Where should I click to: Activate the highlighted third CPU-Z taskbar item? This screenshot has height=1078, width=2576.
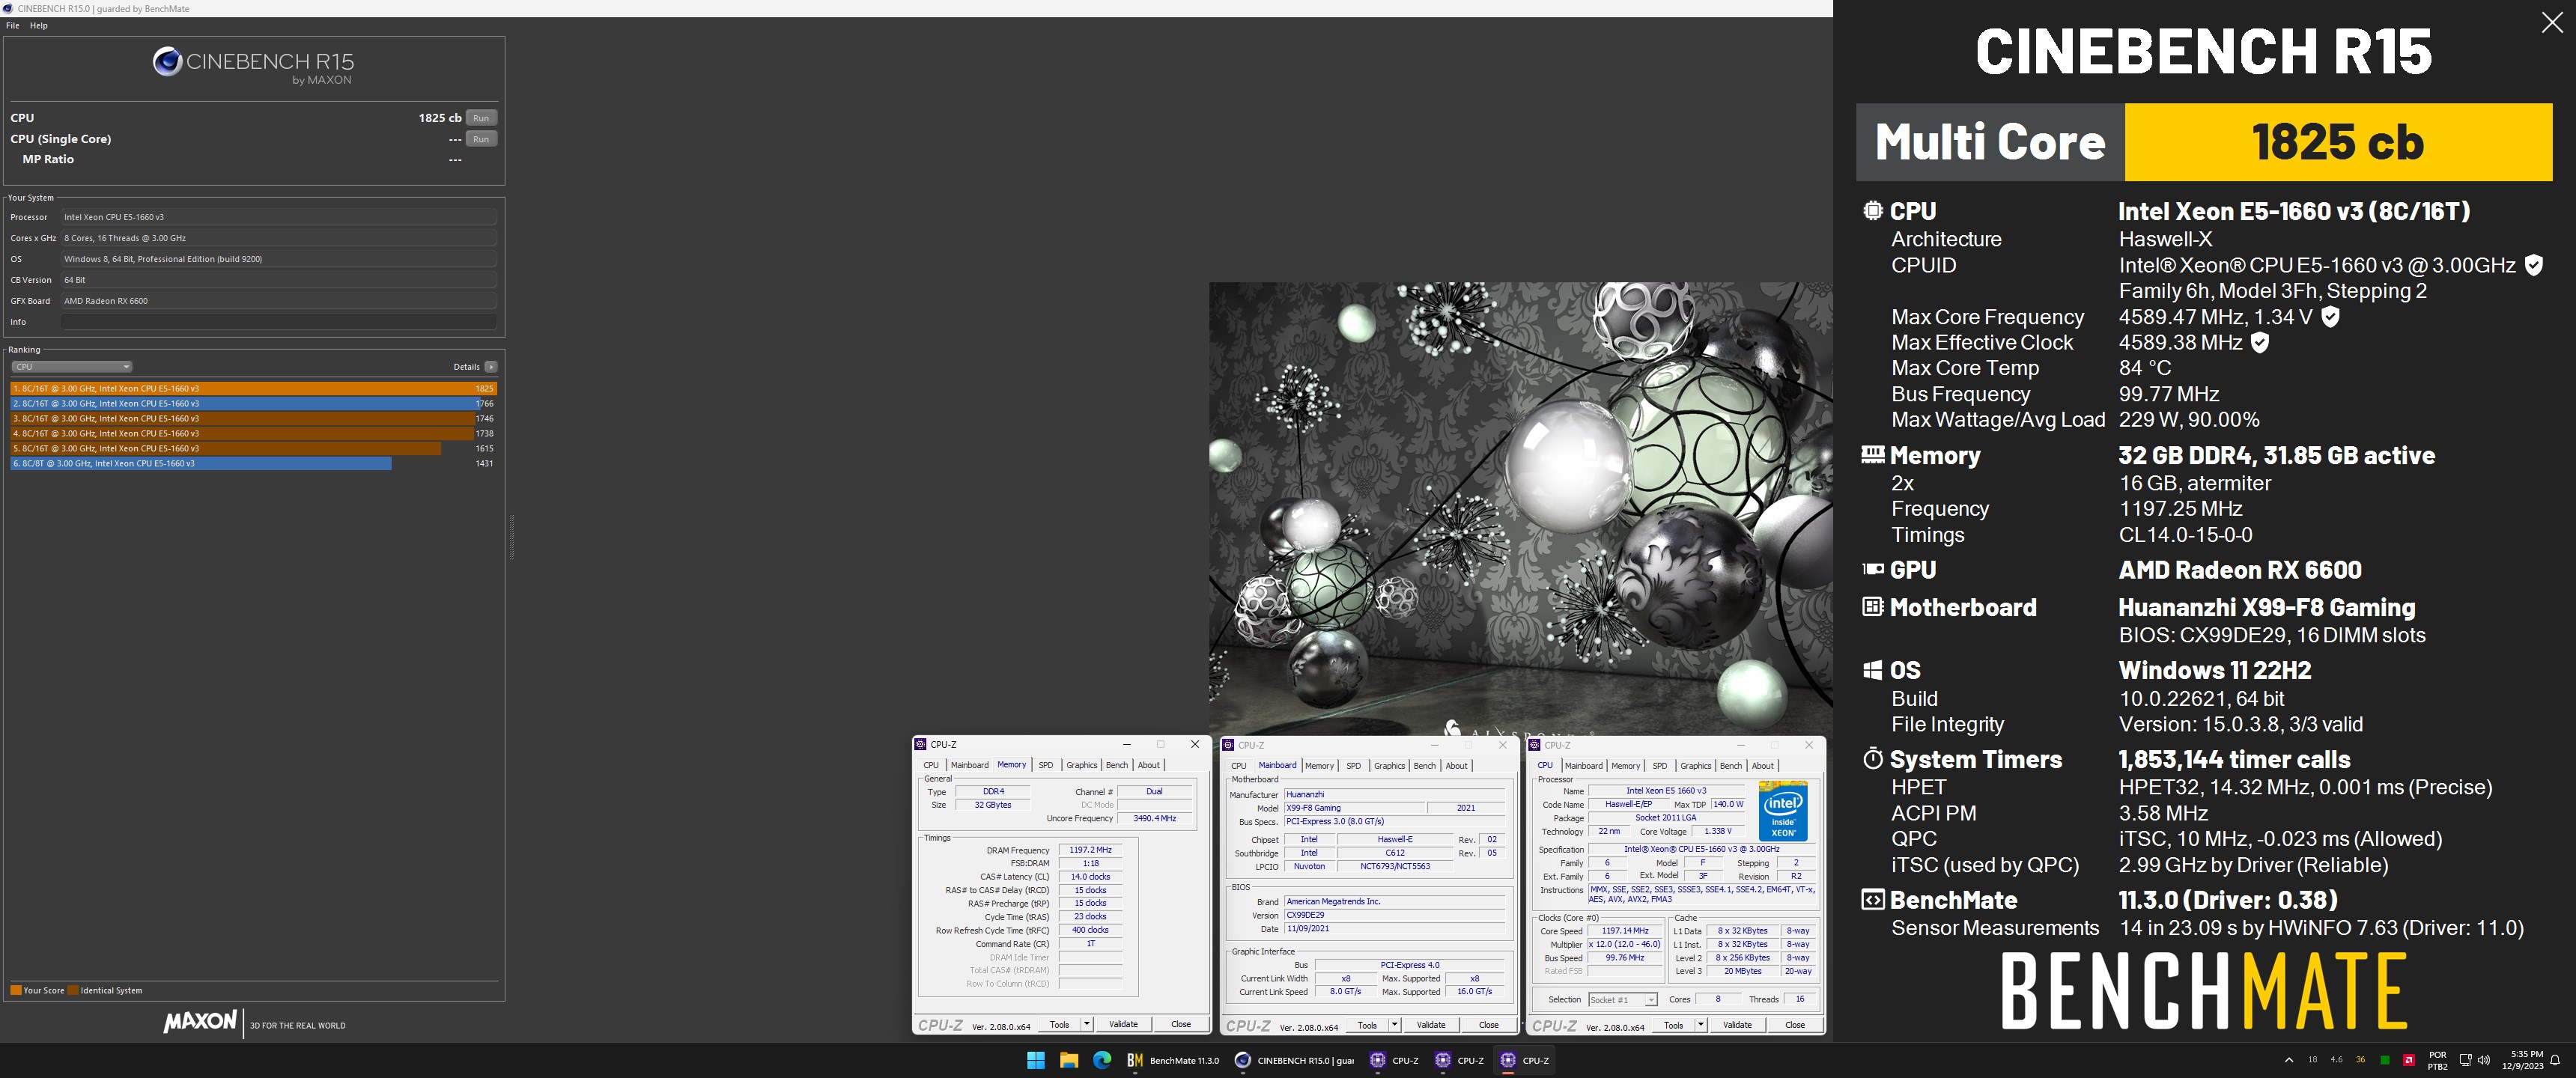click(x=1525, y=1060)
